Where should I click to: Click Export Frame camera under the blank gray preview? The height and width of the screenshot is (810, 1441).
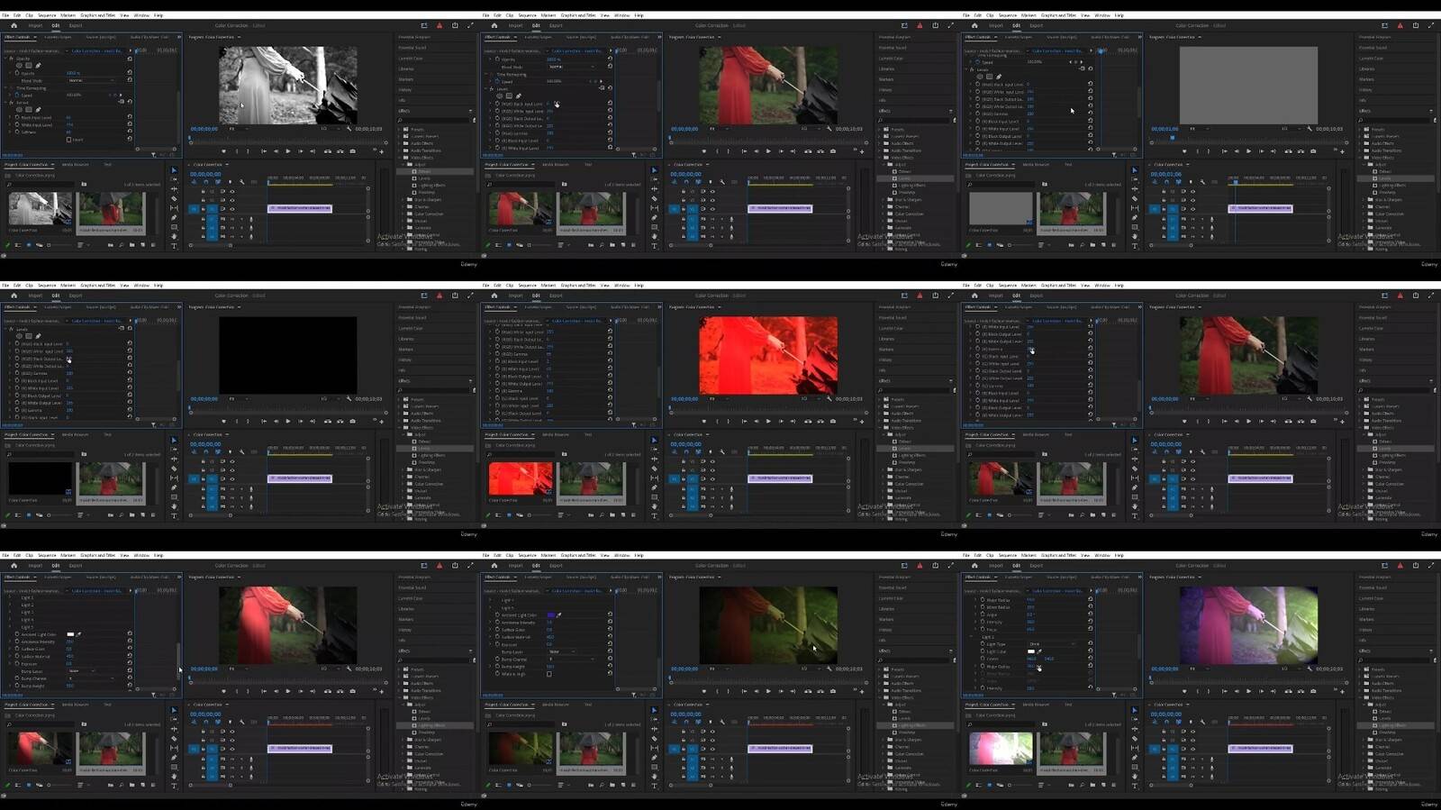1313,151
